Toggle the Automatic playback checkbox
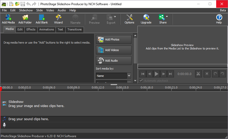Screen dimensions: 228x139 [141, 81]
